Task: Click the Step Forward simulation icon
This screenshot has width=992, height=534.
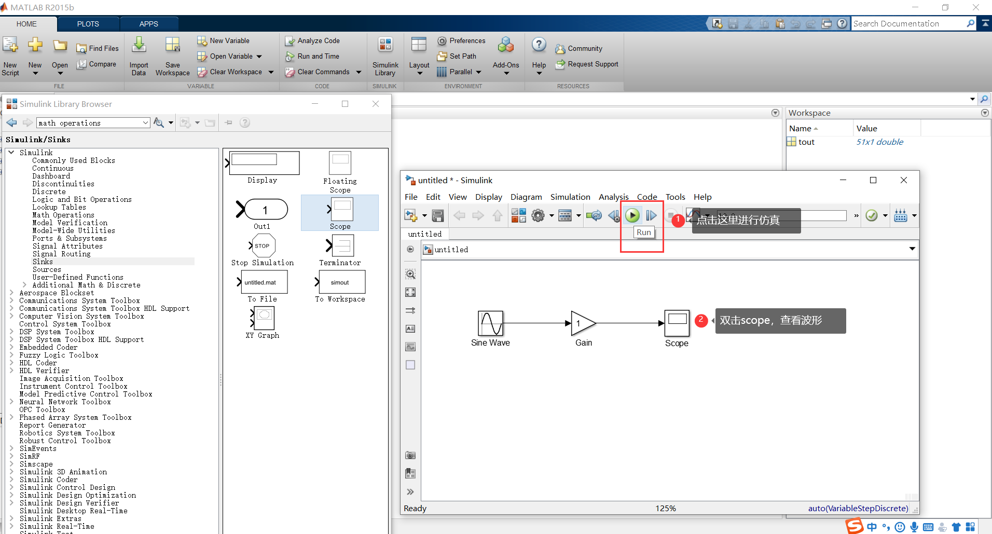Action: pyautogui.click(x=652, y=215)
